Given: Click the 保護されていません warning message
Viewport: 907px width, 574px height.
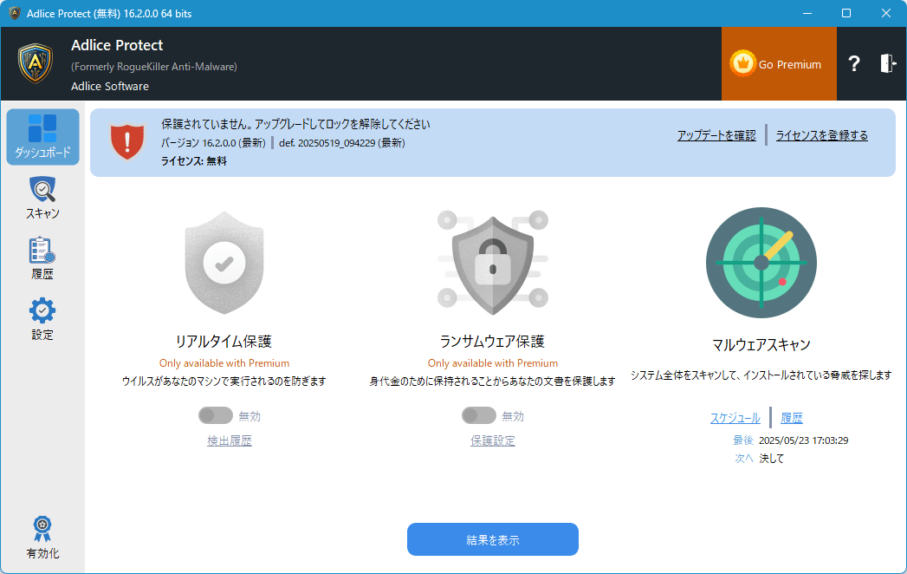Looking at the screenshot, I should pyautogui.click(x=295, y=124).
